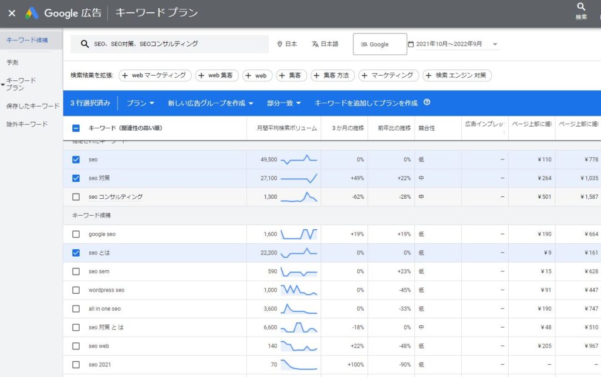Select 予測 in sidebar
Screen dimensions: 601x377
coord(12,62)
